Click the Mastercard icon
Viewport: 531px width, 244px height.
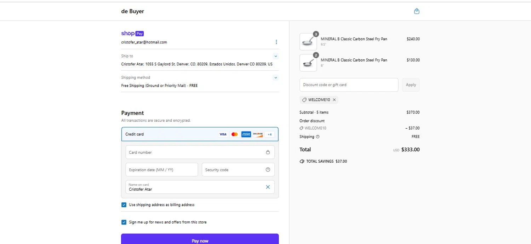click(234, 134)
